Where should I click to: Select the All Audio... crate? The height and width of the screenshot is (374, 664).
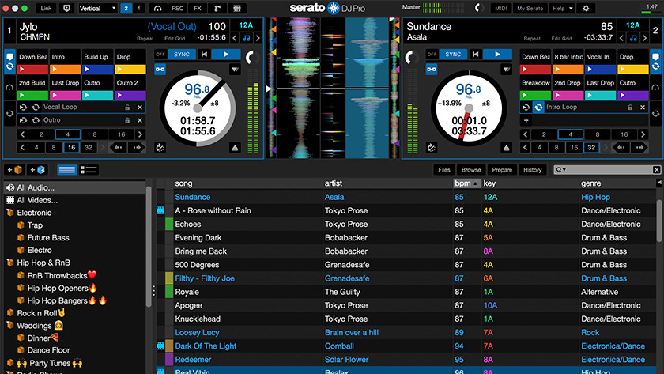(74, 187)
